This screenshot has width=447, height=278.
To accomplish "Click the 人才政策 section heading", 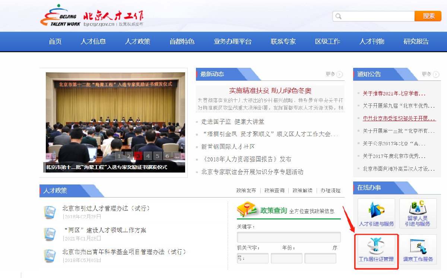I will click(x=55, y=191).
